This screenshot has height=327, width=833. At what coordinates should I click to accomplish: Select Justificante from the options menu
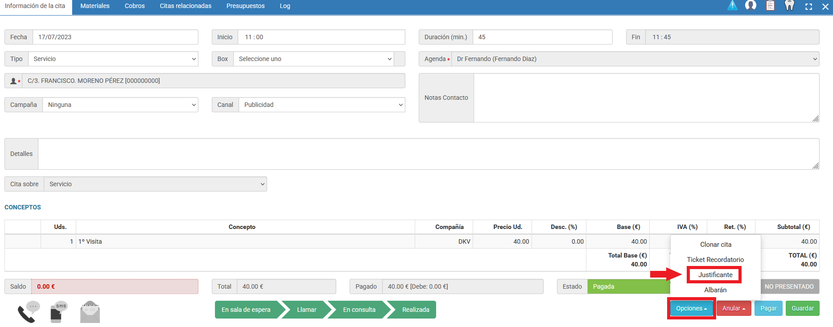715,275
